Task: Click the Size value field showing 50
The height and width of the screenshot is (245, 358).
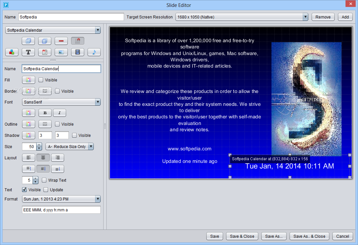Action: point(30,146)
